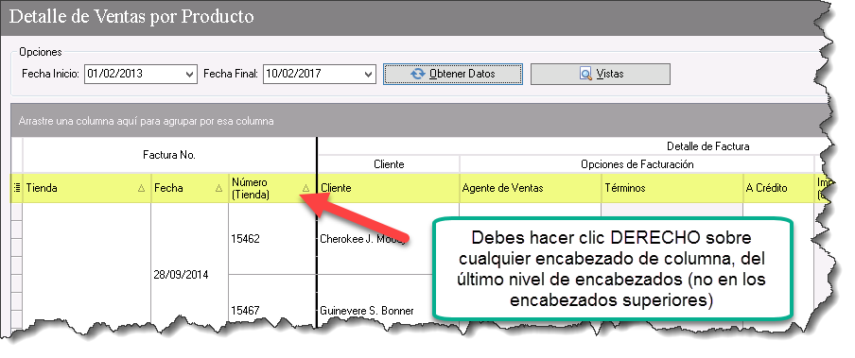
Task: Click the column chooser icon left of Tienda
Action: 16,188
